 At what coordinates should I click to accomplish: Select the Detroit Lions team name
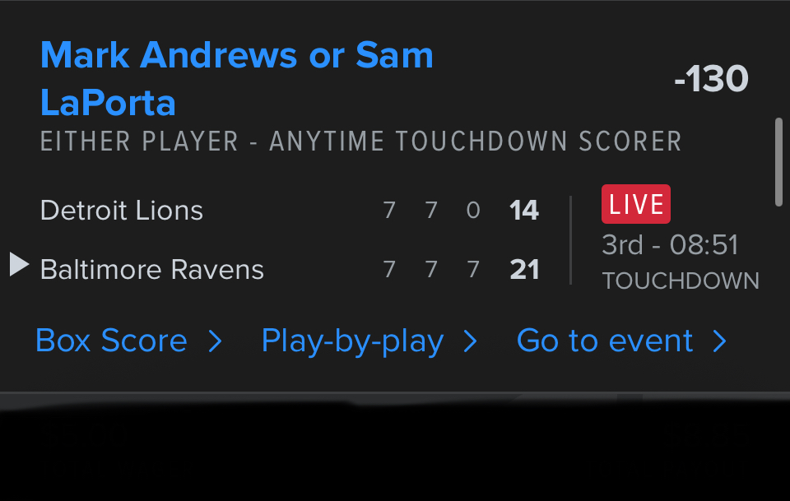tap(122, 211)
